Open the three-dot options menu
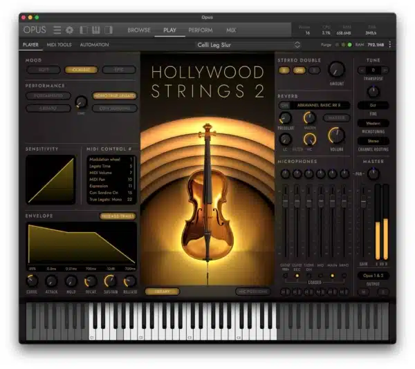 coord(390,45)
